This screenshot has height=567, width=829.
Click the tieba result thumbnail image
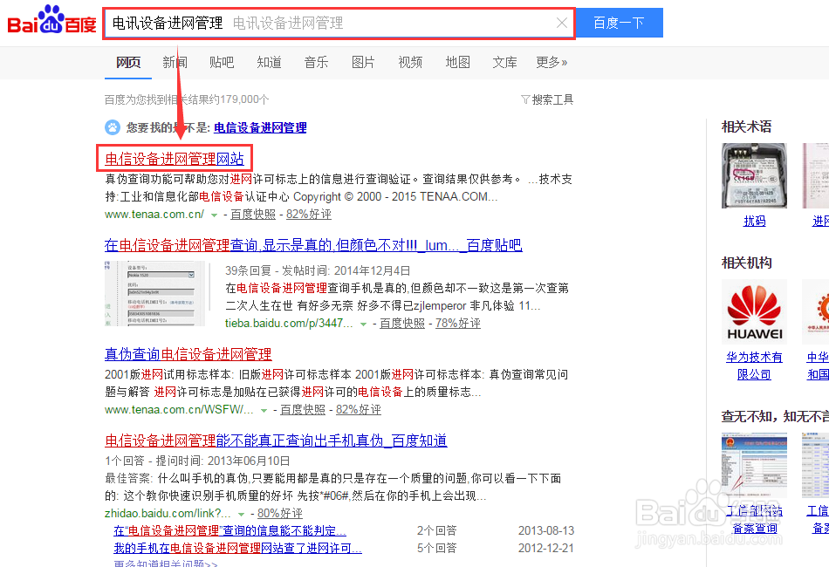[154, 293]
